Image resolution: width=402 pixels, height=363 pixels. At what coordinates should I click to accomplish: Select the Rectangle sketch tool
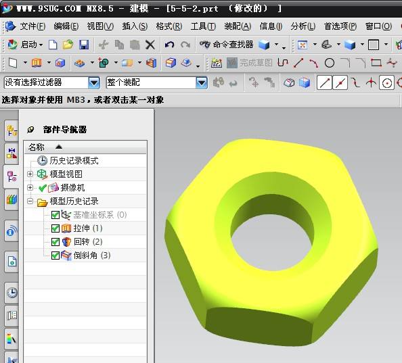click(x=376, y=63)
